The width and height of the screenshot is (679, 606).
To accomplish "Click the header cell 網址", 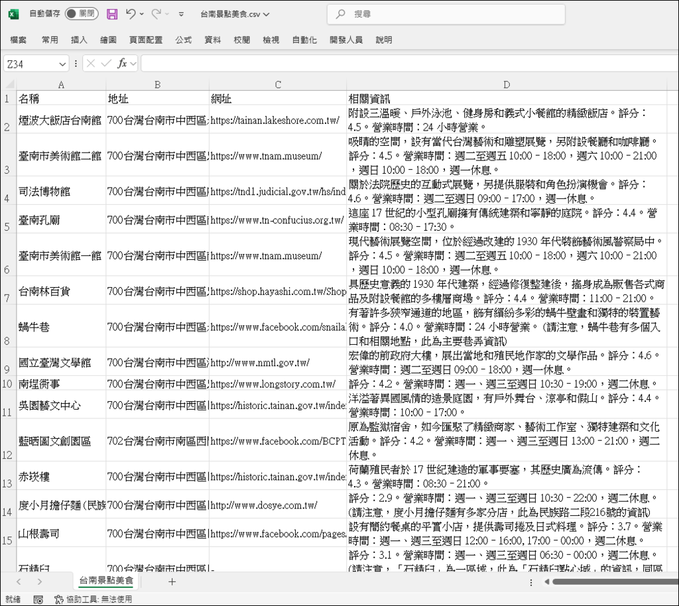I will [x=278, y=98].
